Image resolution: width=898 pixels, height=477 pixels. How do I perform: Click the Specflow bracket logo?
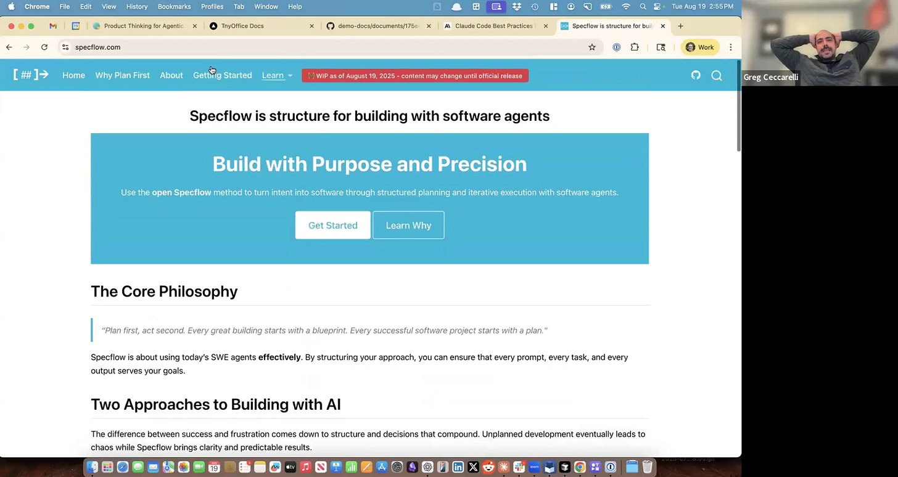click(x=30, y=75)
